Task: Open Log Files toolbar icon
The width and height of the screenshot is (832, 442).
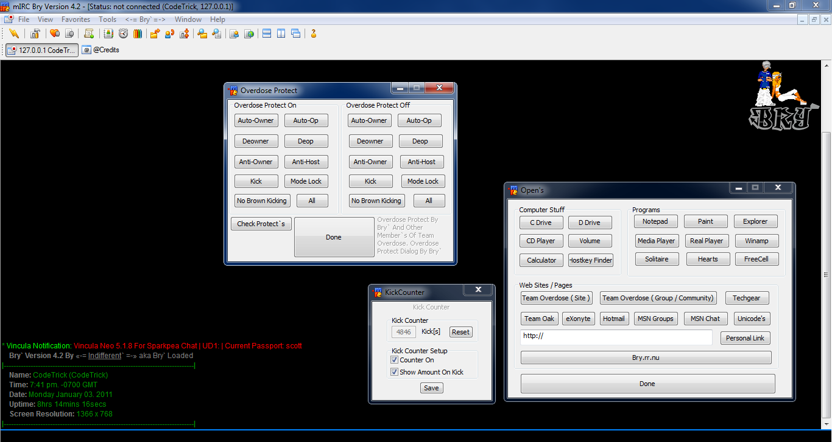Action: tap(216, 33)
